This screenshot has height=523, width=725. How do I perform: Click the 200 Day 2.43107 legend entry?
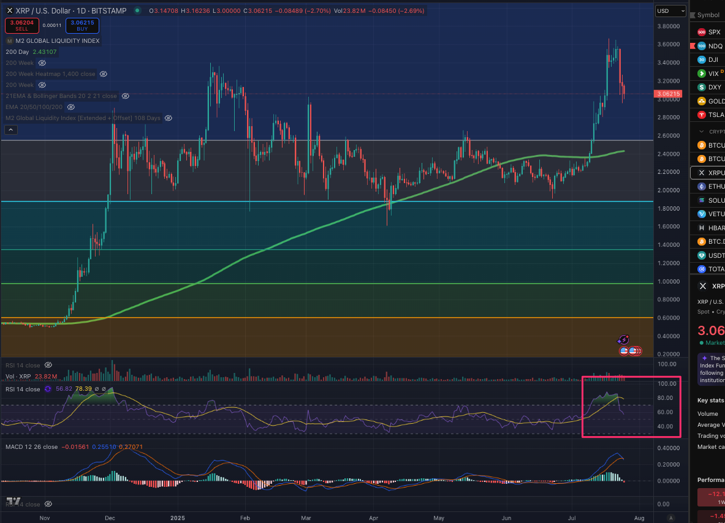pos(31,51)
